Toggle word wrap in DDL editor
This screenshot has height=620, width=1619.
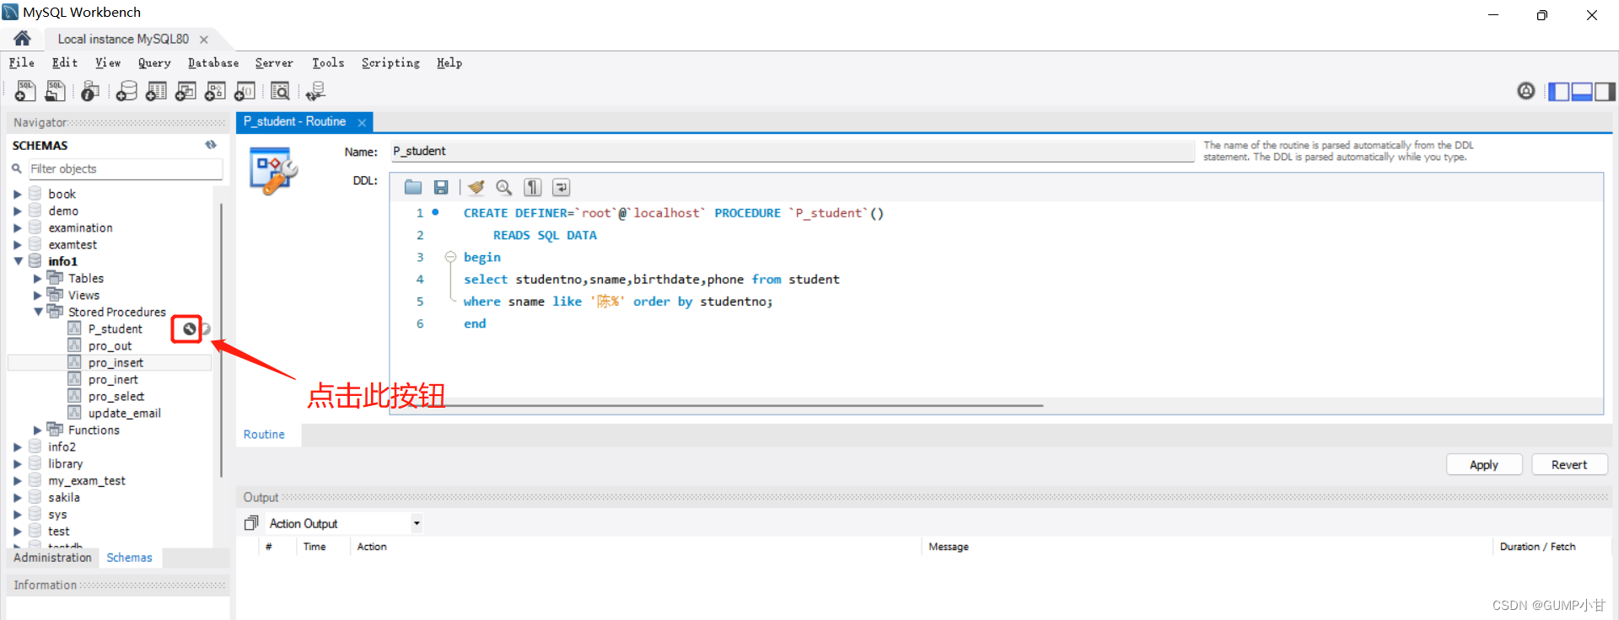tap(562, 187)
